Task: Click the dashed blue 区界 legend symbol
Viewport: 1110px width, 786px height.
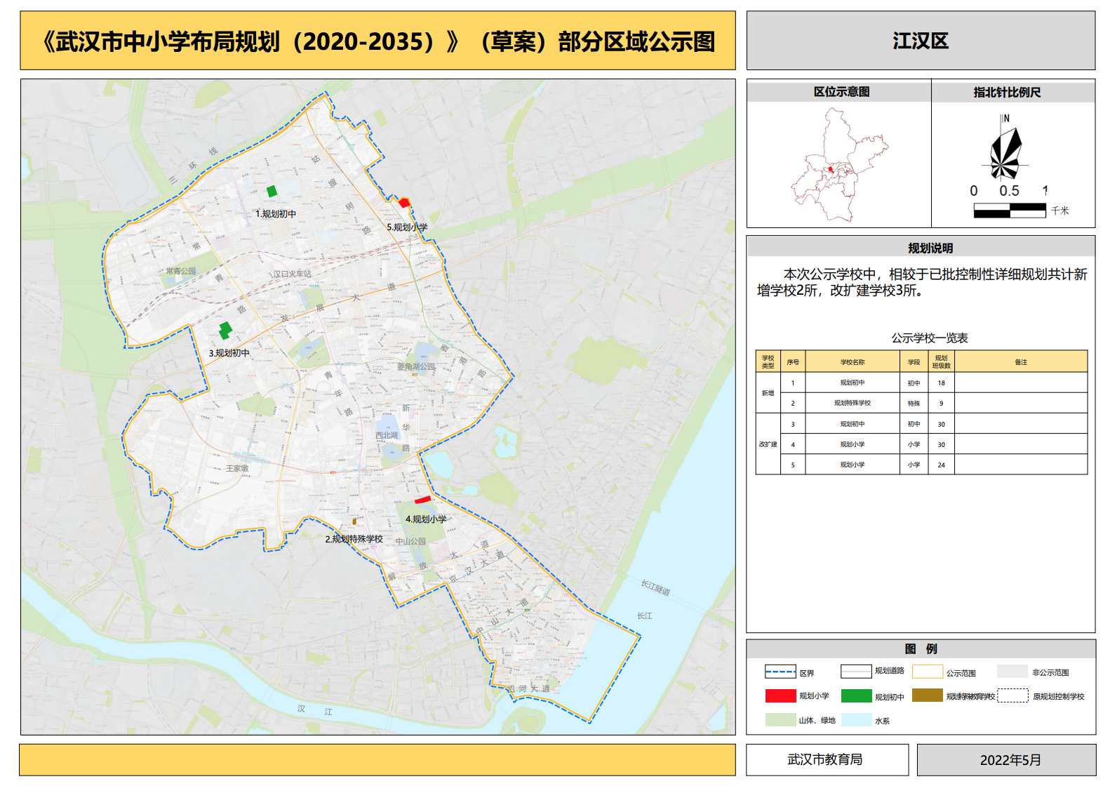Action: [780, 672]
